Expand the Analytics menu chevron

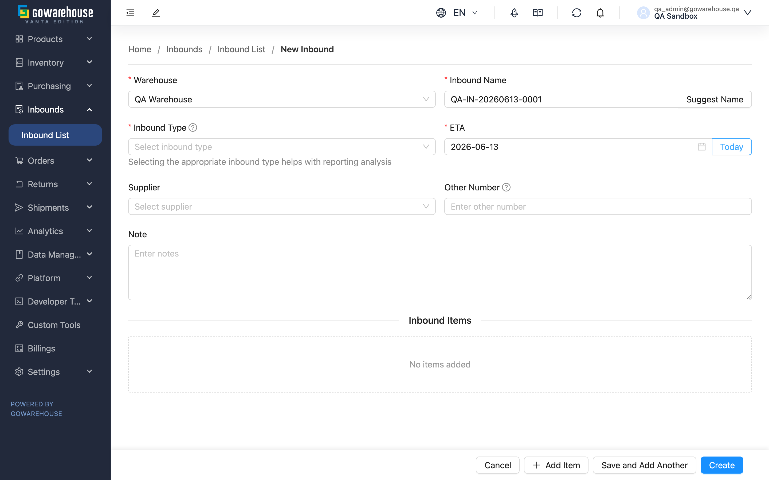(90, 231)
